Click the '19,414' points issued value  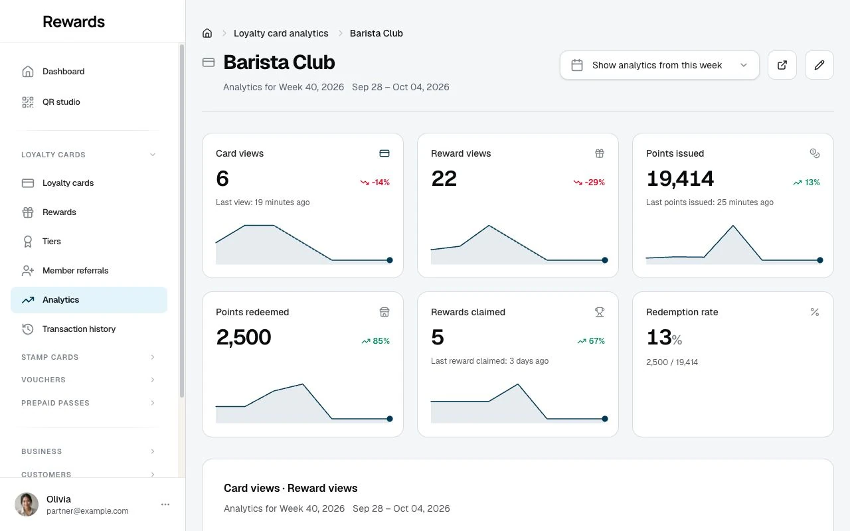click(680, 179)
